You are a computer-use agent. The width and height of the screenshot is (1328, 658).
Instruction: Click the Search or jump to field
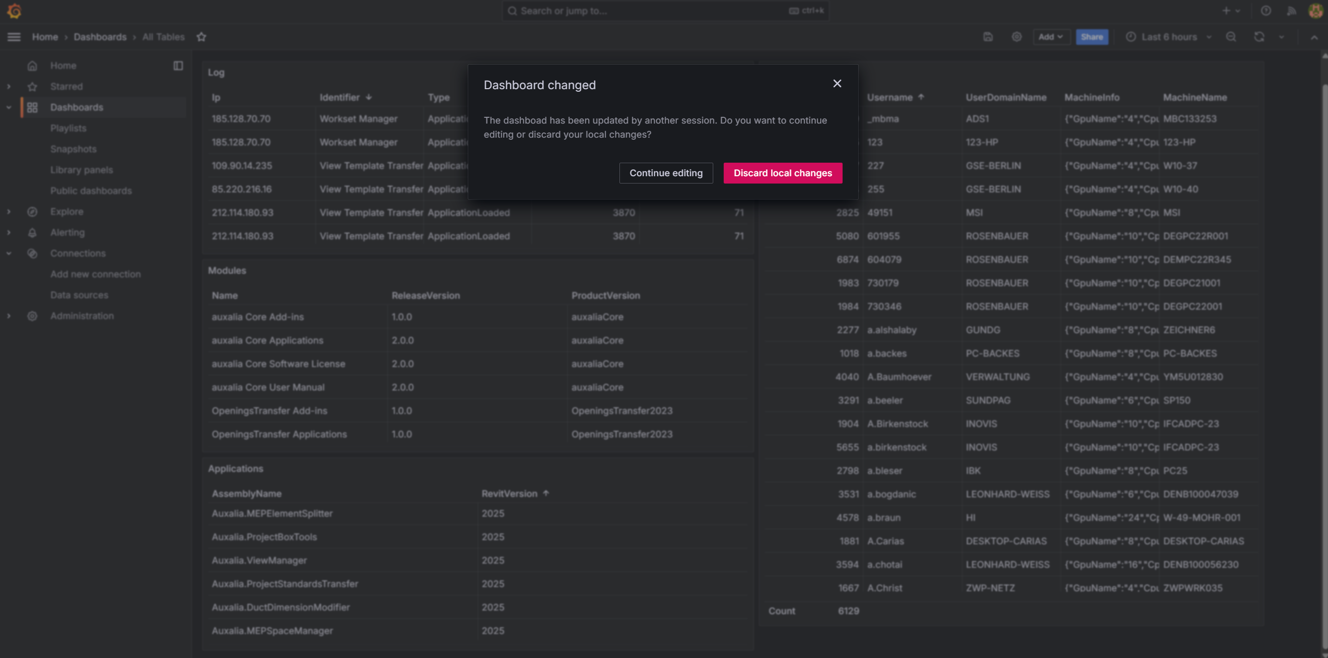click(665, 11)
